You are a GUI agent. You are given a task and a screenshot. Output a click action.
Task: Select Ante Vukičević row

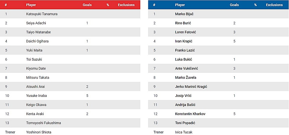(x=218, y=68)
